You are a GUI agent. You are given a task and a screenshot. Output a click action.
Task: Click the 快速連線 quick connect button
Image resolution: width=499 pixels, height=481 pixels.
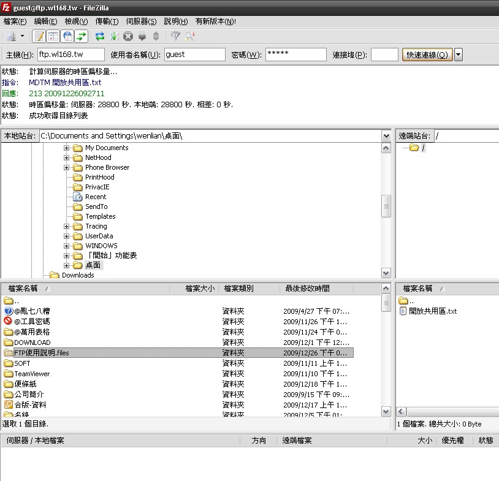click(427, 55)
